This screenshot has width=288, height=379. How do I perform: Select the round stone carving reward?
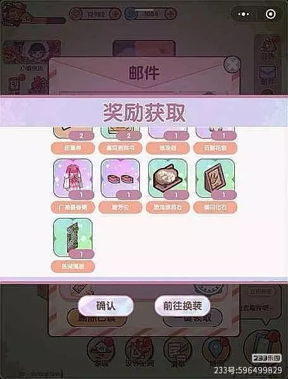click(x=168, y=179)
